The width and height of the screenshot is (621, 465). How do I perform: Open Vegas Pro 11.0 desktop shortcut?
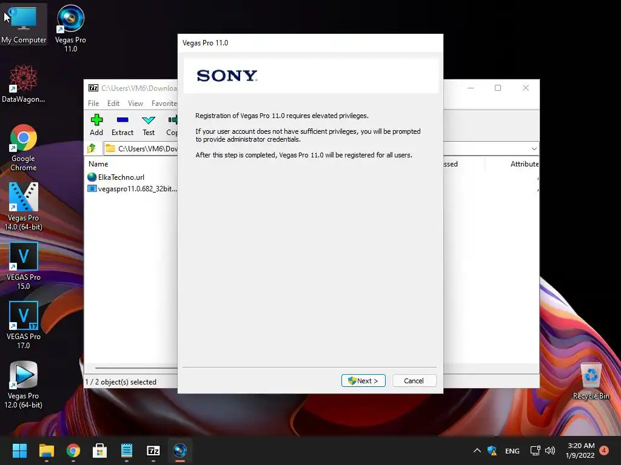(70, 28)
